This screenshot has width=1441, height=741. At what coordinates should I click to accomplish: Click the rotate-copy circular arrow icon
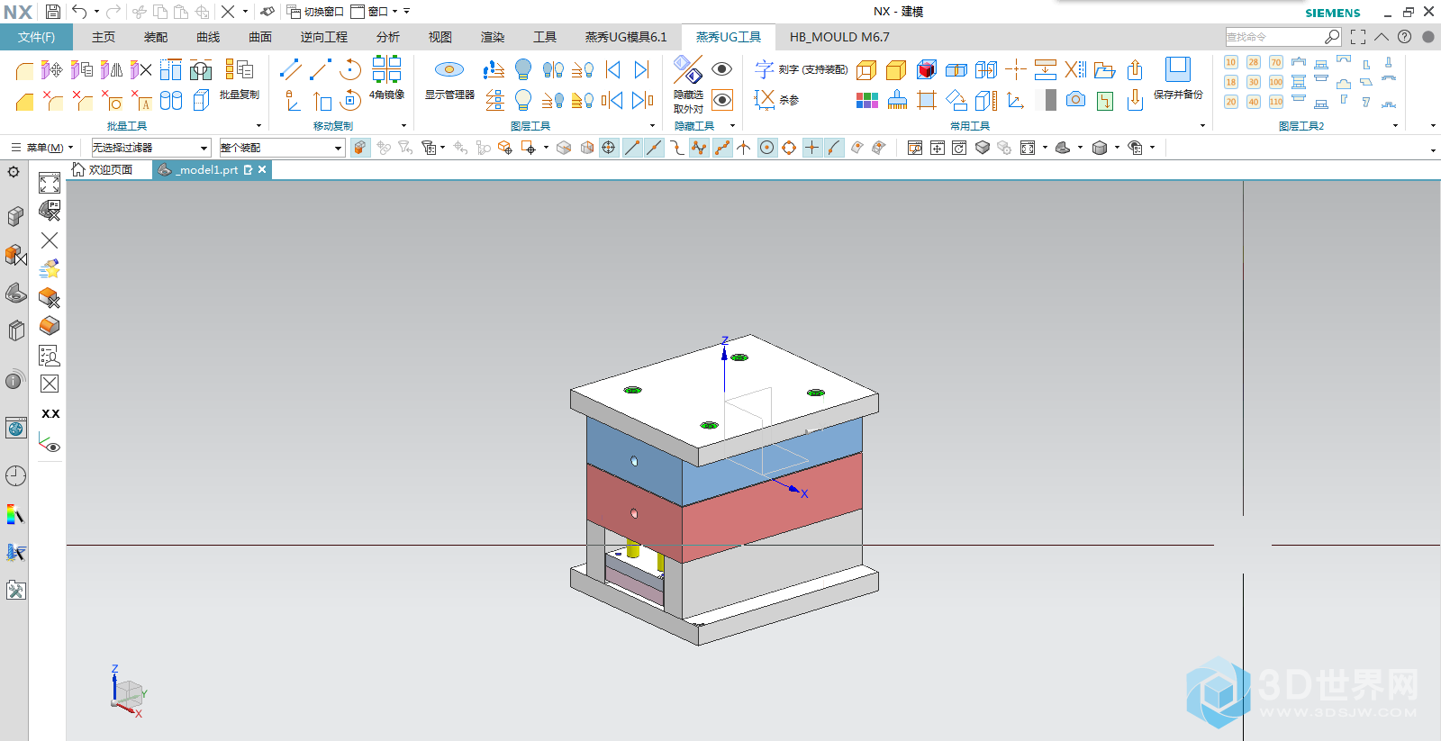pyautogui.click(x=350, y=69)
